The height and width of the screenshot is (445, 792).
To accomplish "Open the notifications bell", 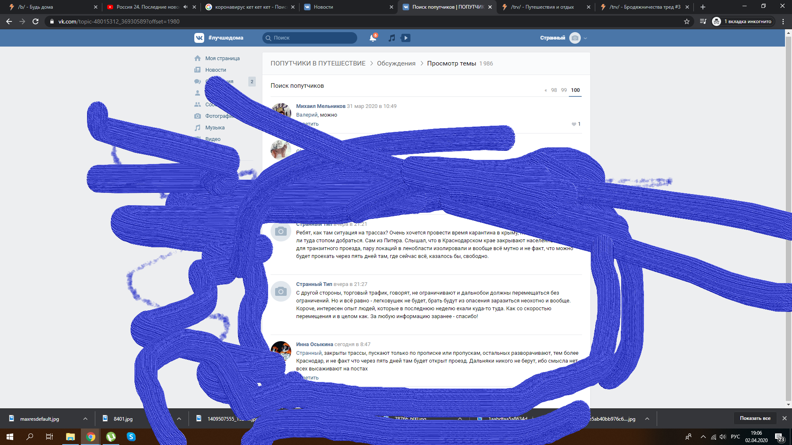I will (x=372, y=38).
